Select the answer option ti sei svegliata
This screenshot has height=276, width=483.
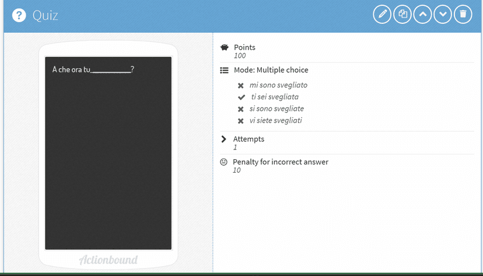click(x=275, y=97)
